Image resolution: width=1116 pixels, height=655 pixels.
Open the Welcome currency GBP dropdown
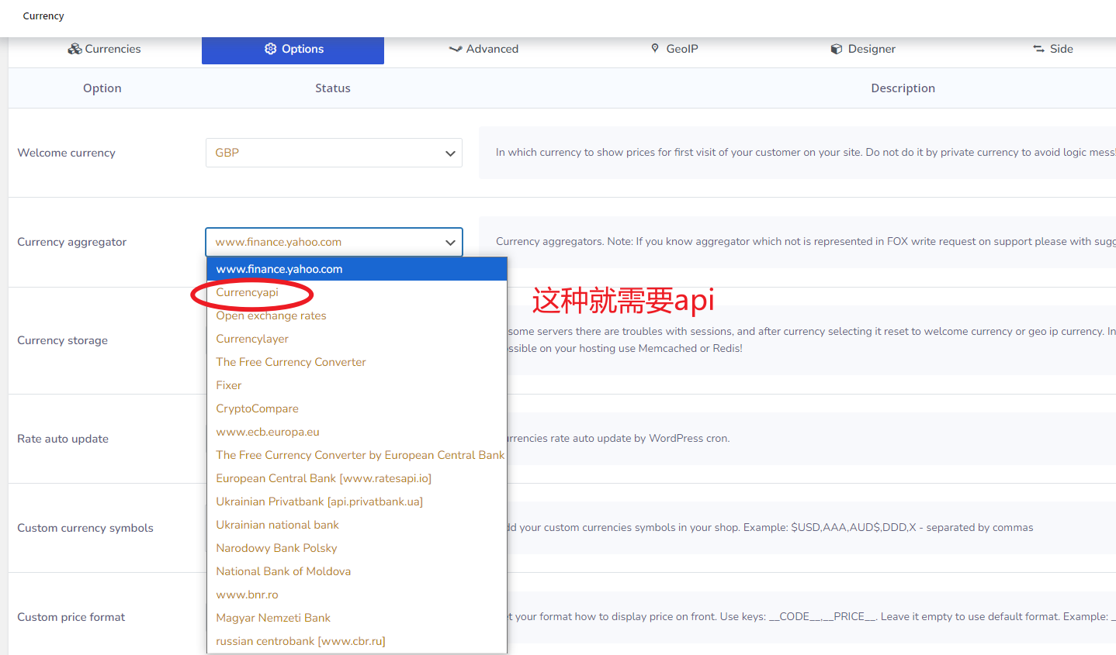[334, 153]
